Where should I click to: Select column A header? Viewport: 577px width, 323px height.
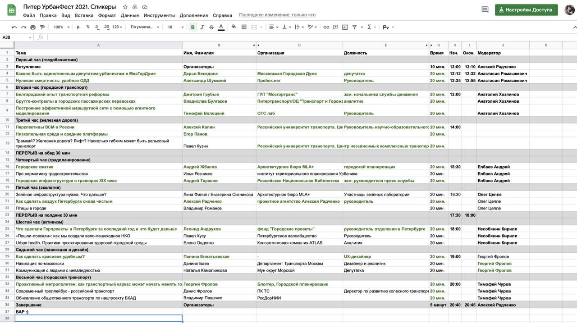coord(99,45)
